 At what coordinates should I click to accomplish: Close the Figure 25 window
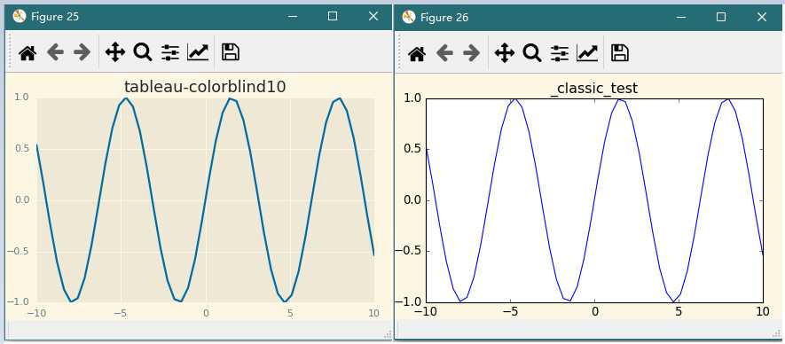click(x=373, y=16)
